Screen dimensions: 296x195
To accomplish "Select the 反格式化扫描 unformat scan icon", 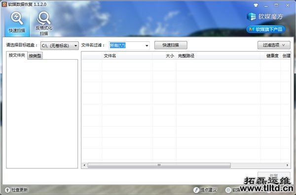I will click(44, 23).
